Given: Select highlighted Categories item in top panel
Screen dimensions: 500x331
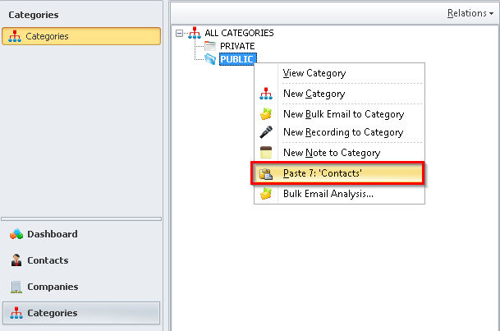Looking at the screenshot, I should [81, 36].
